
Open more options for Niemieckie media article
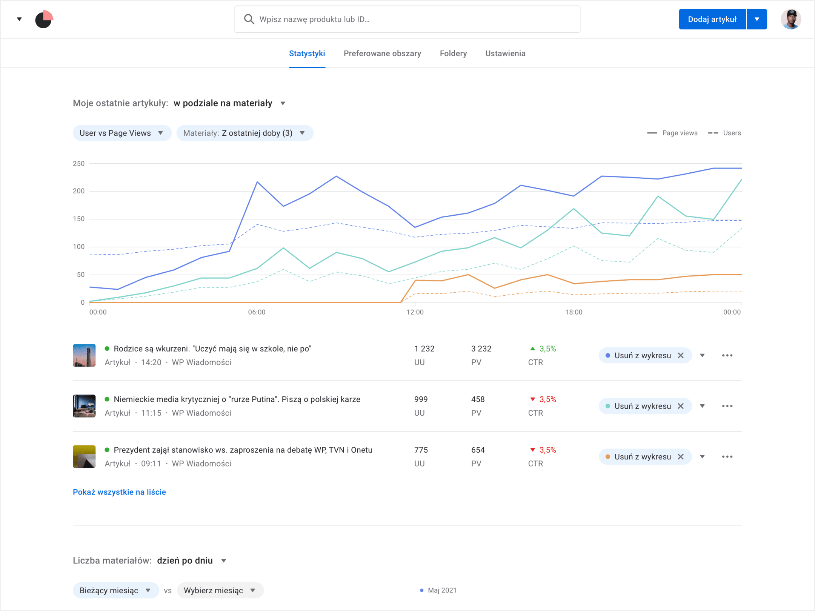[x=727, y=406]
